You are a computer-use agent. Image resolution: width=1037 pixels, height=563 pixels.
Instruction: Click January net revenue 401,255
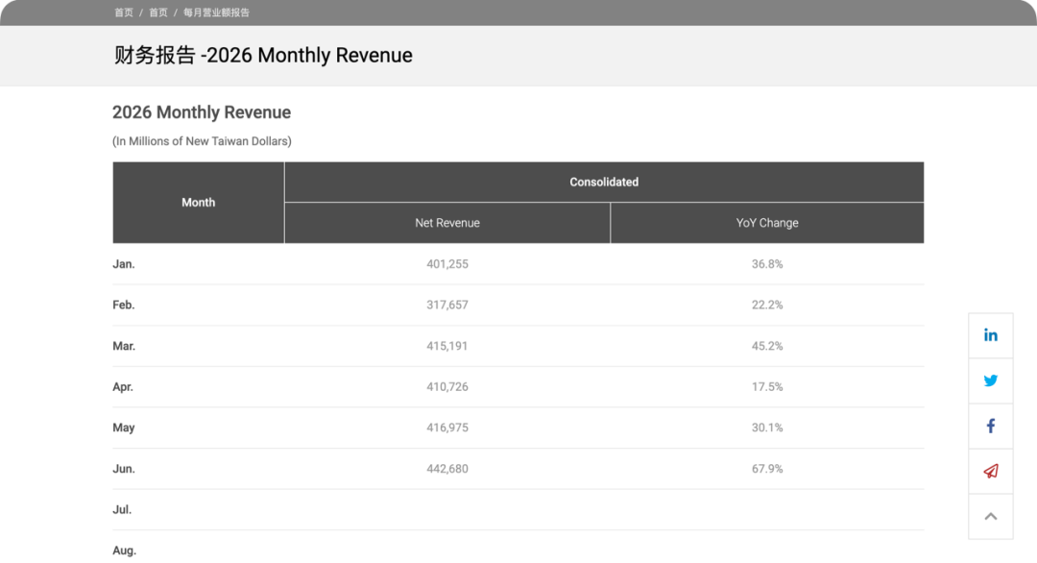[447, 264]
